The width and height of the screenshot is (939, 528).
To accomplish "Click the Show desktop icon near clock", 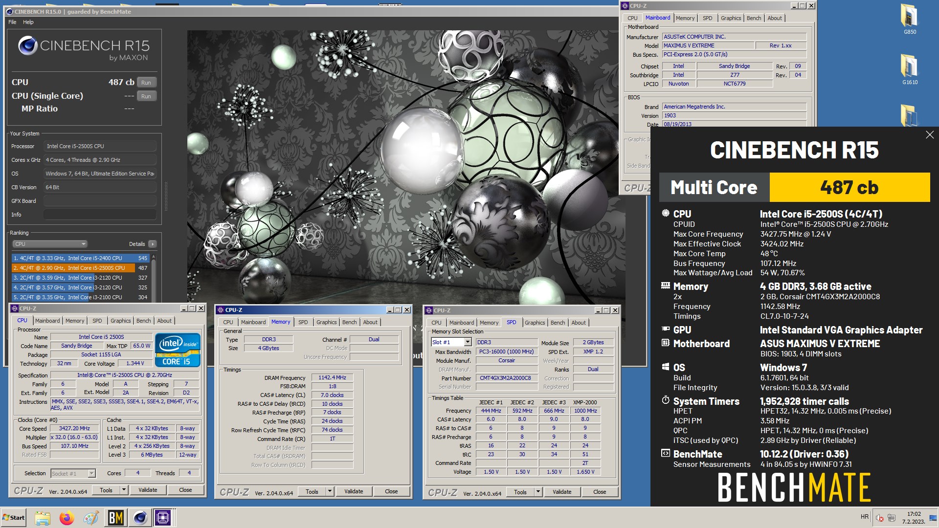I will point(933,517).
